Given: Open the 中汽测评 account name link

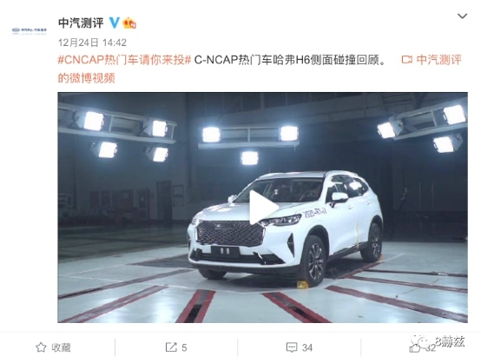Looking at the screenshot, I should [x=81, y=23].
